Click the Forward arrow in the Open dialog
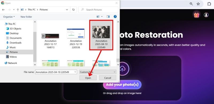The width and height of the screenshot is (214, 104). tap(9, 10)
